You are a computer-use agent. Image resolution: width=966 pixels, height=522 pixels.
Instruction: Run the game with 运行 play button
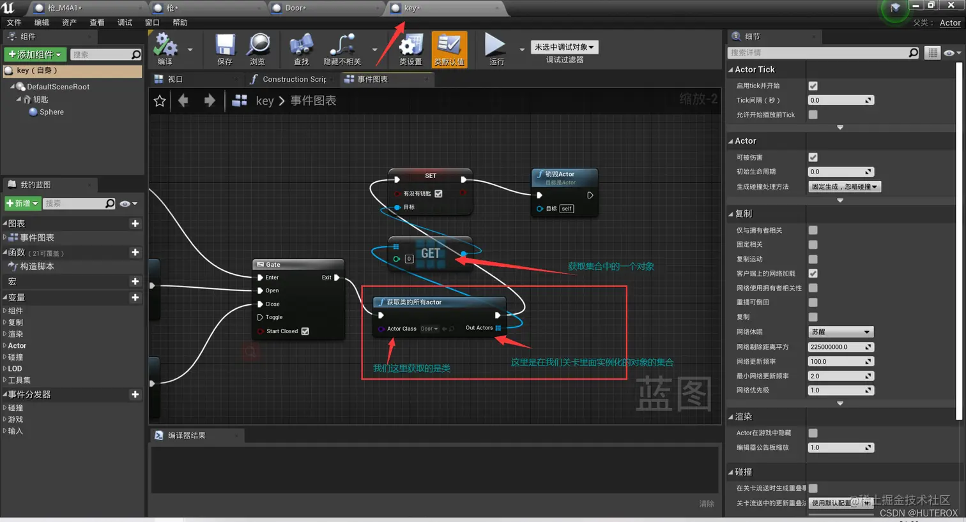(x=495, y=49)
